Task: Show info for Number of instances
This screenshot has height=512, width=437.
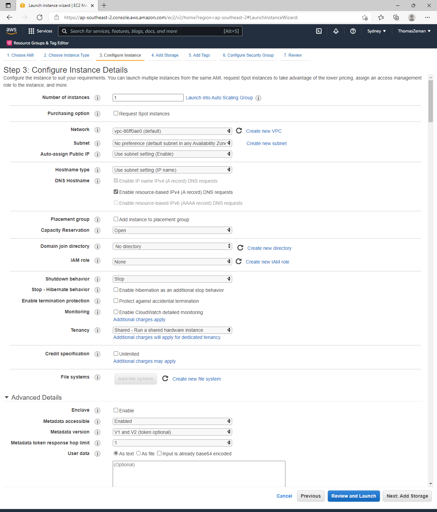Action: tap(98, 98)
